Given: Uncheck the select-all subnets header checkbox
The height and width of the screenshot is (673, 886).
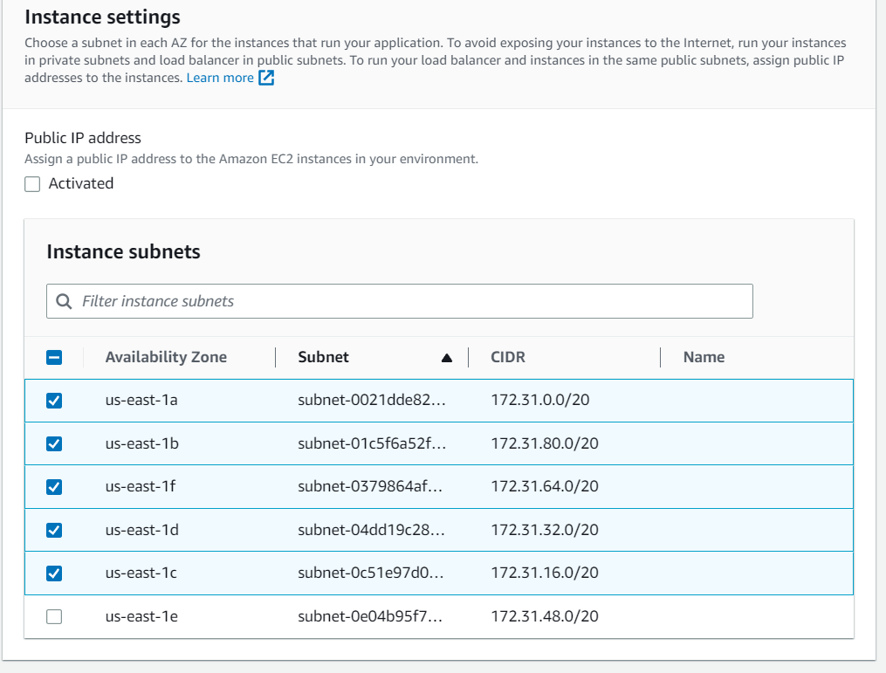Looking at the screenshot, I should (53, 357).
